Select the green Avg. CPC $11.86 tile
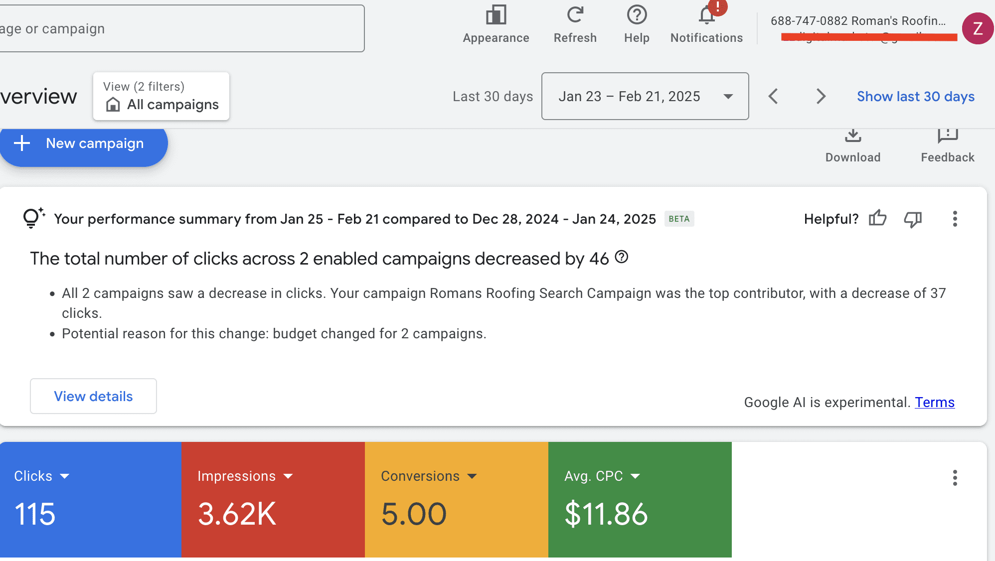 point(640,500)
